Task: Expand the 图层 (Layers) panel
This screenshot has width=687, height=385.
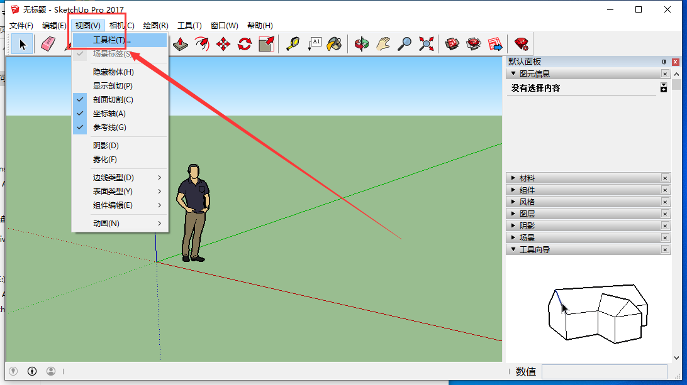Action: pyautogui.click(x=527, y=214)
